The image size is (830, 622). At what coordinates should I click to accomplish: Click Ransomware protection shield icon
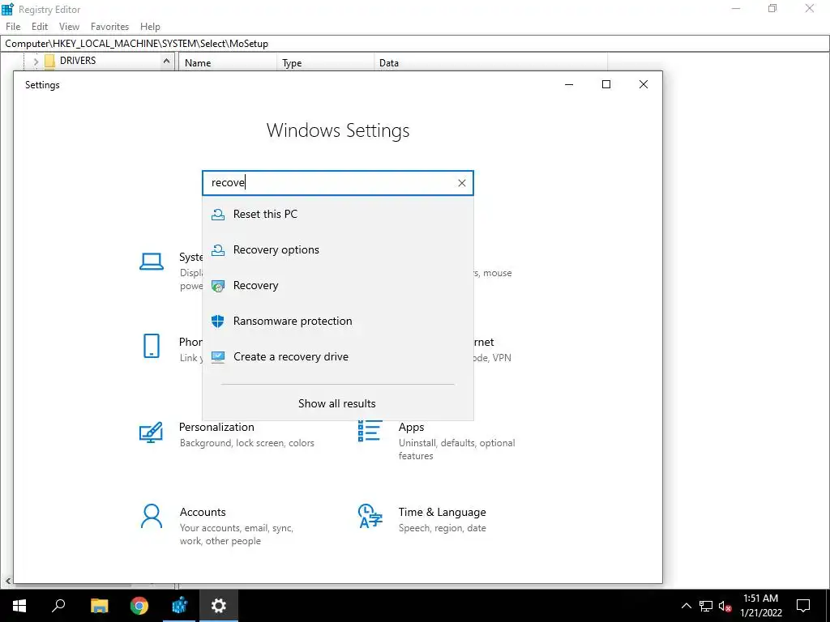[x=217, y=321]
